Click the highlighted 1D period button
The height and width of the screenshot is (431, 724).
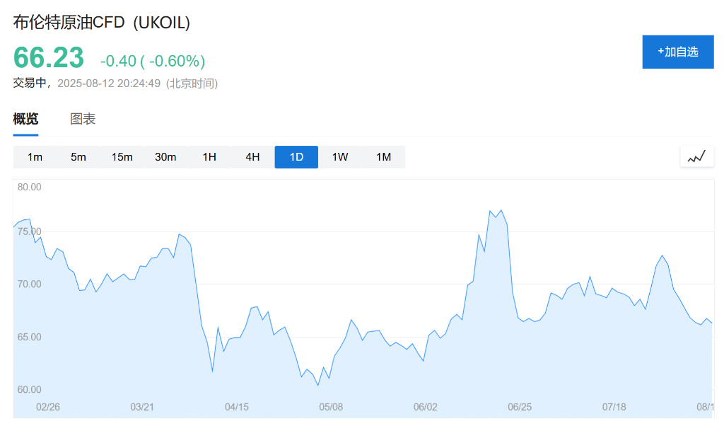[x=296, y=157]
